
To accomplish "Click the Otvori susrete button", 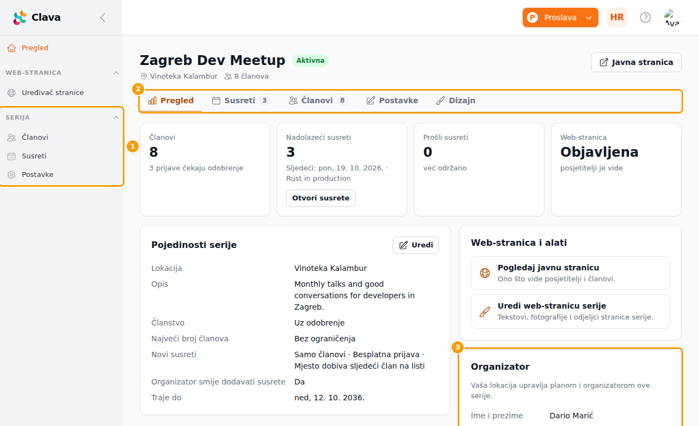I will pos(321,198).
